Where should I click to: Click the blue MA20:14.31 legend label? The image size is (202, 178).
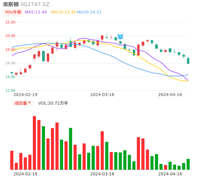click(90, 12)
